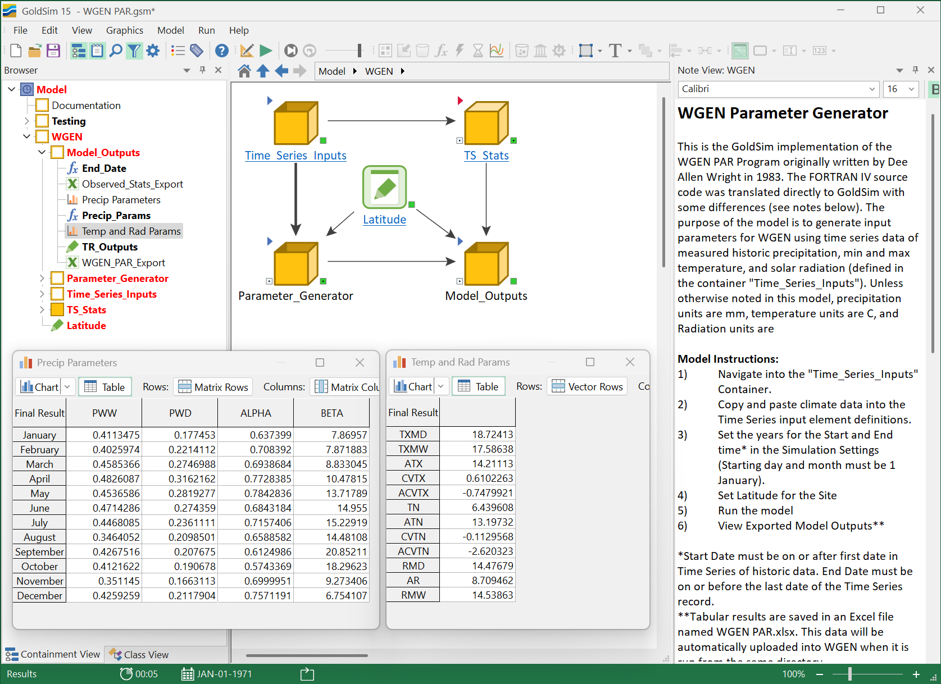Click Model in the breadcrumb path

pyautogui.click(x=332, y=71)
